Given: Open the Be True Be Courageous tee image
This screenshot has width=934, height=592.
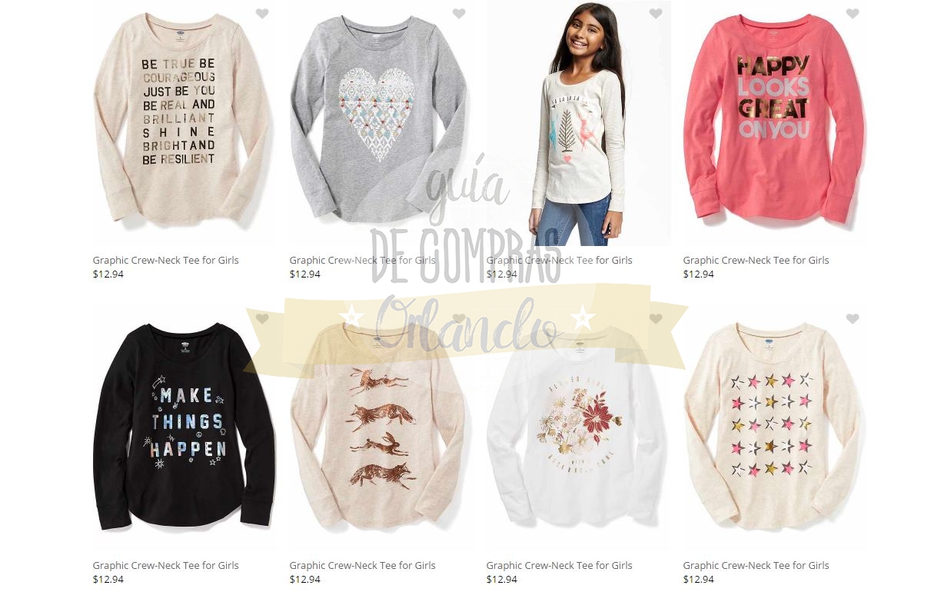Looking at the screenshot, I should click(x=184, y=123).
